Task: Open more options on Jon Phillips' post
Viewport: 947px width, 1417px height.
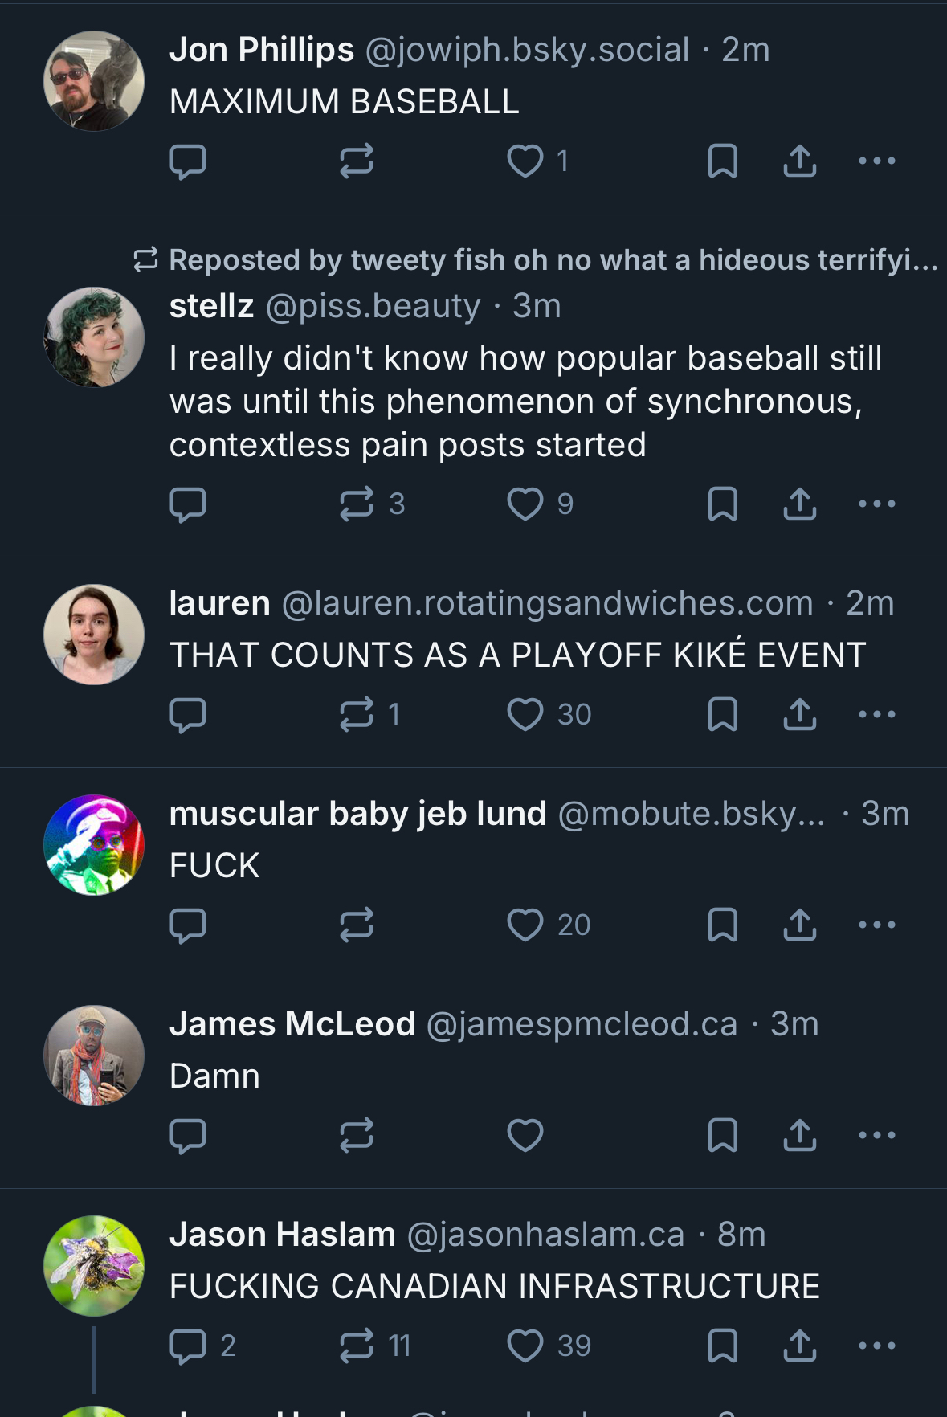Action: (x=877, y=161)
